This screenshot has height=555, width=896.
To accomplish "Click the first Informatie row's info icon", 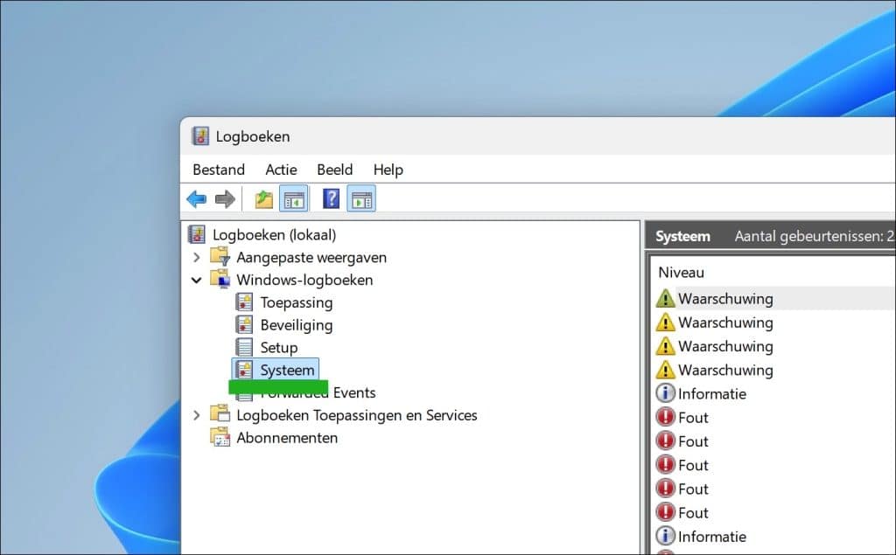I will coord(665,393).
